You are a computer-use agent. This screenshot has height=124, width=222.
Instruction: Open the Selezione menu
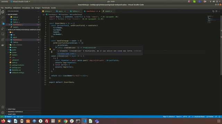coord(17,8)
